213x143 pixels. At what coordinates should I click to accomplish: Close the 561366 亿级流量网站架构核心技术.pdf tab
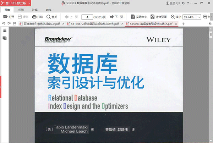click(122, 24)
